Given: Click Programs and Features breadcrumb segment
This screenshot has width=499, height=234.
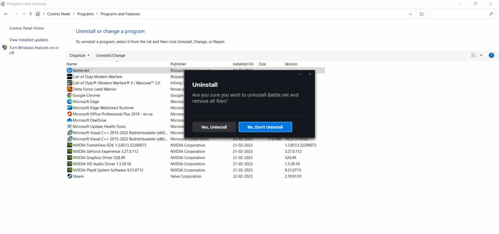Looking at the screenshot, I should 120,14.
